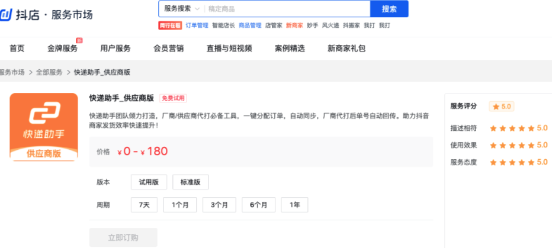The image size is (552, 248).
Task: Click the 同行在看 red tag
Action: [170, 25]
